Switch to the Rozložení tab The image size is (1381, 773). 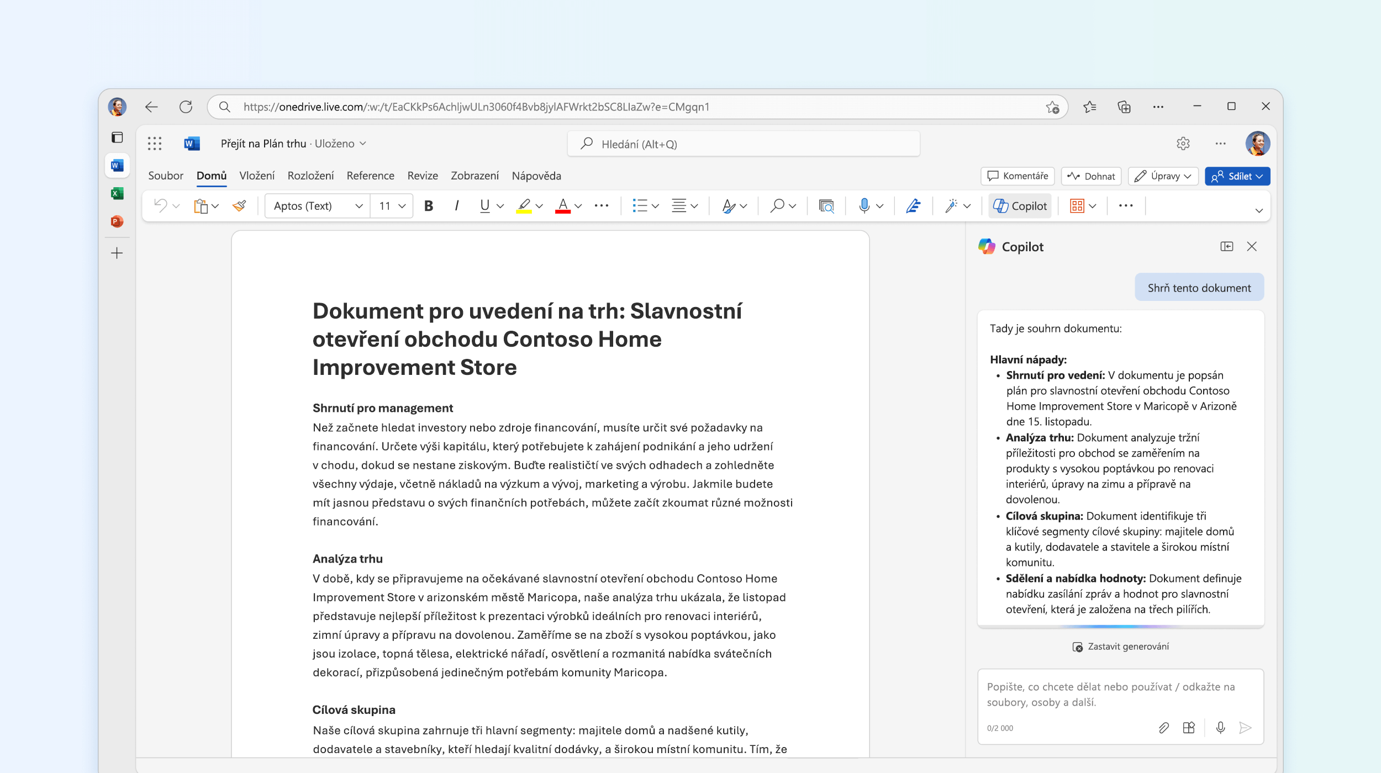[310, 176]
